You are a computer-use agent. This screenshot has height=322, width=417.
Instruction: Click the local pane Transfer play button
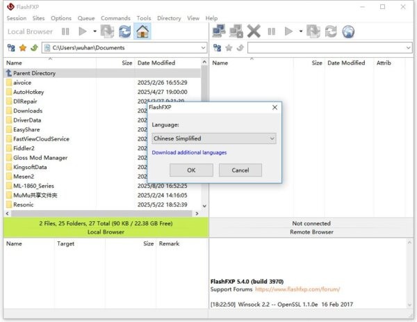point(83,32)
